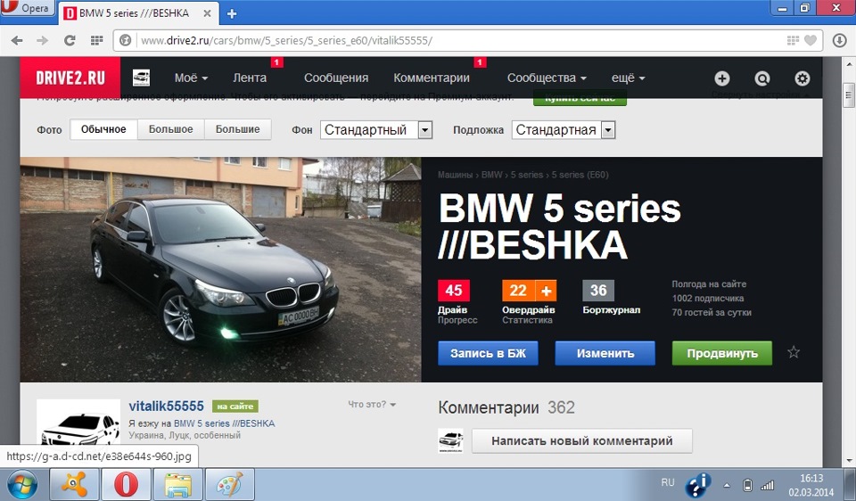Viewport: 856px width, 501px height.
Task: Click 5 series (E60) breadcrumb link
Action: tap(580, 175)
